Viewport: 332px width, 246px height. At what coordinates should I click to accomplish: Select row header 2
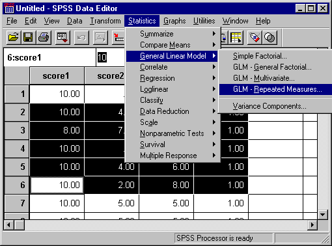click(17, 112)
